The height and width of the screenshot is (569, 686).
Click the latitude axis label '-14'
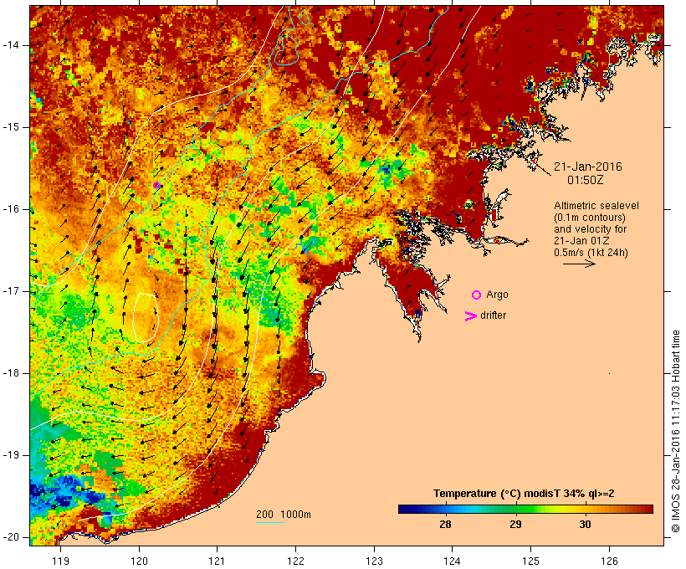tap(10, 45)
